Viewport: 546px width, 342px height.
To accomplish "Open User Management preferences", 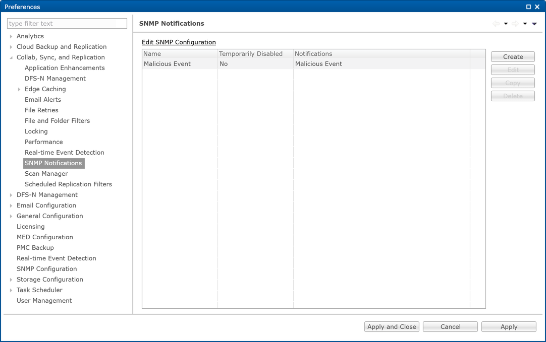I will 44,301.
